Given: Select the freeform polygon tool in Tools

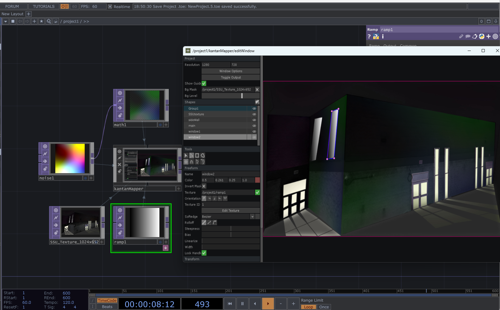Looking at the screenshot, I should (202, 155).
